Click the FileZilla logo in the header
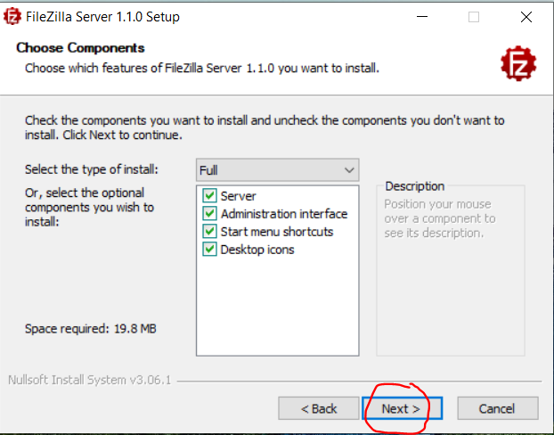This screenshot has height=435, width=554. tap(517, 62)
